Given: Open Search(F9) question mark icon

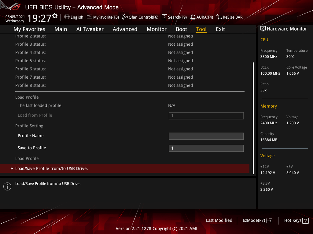Looking at the screenshot, I should [x=164, y=17].
